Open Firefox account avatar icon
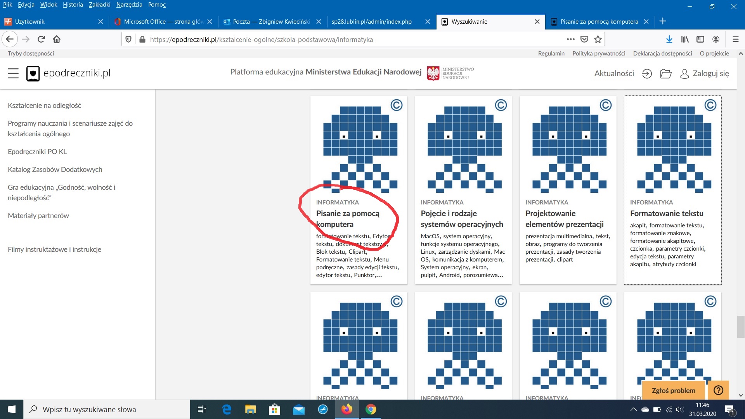Image resolution: width=745 pixels, height=419 pixels. [716, 39]
